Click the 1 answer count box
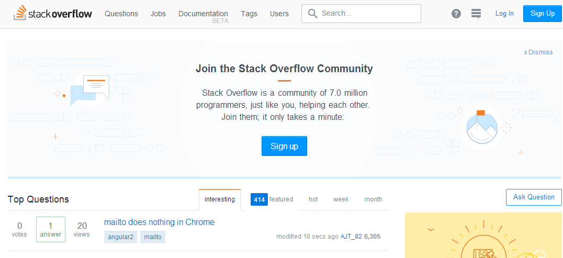This screenshot has height=258, width=563. click(x=51, y=229)
